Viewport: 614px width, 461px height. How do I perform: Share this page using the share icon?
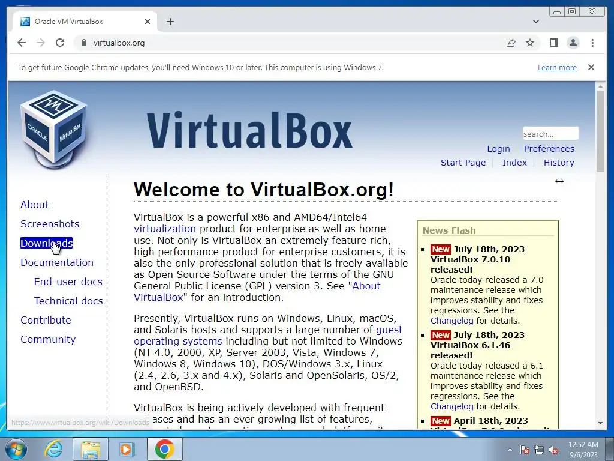511,43
